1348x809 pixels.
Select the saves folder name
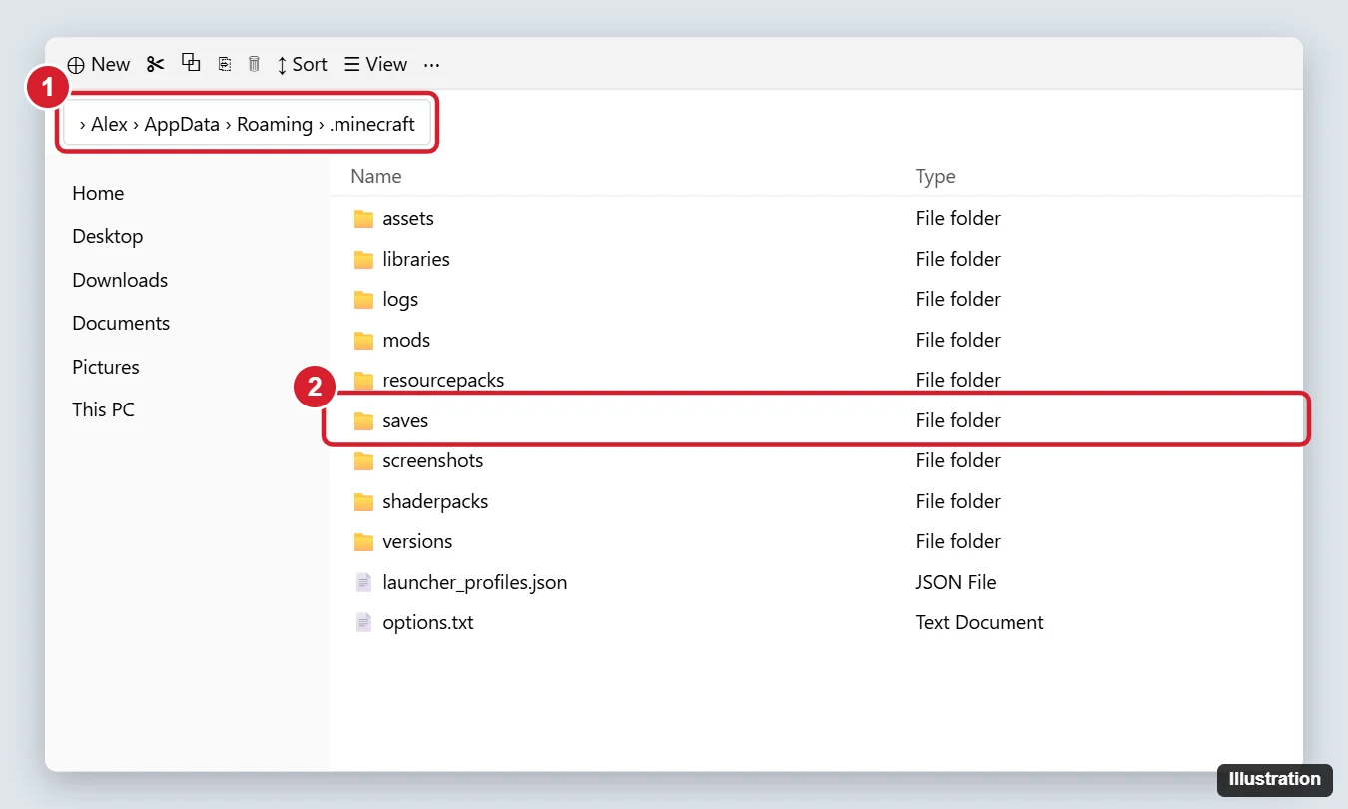point(405,420)
